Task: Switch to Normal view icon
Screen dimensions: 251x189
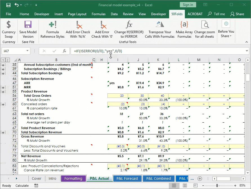Action: click(x=174, y=185)
